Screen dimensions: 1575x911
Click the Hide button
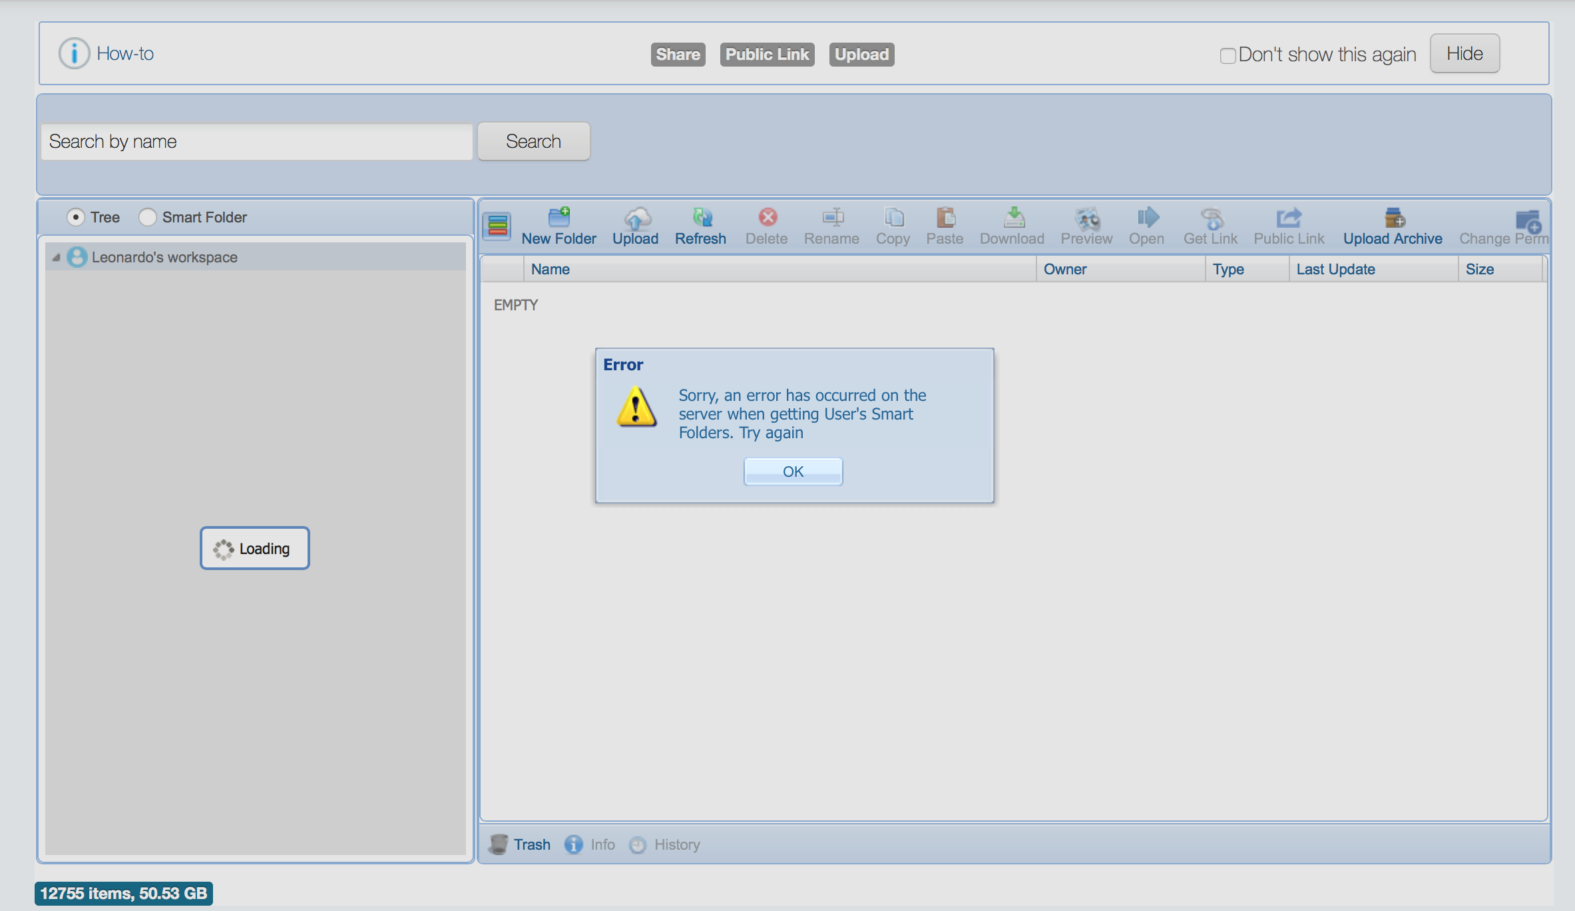(x=1464, y=53)
